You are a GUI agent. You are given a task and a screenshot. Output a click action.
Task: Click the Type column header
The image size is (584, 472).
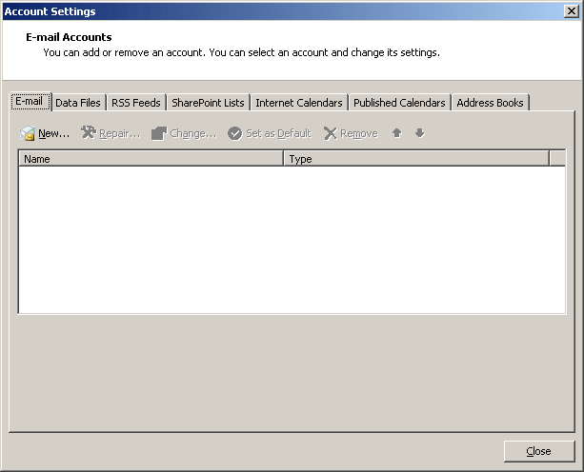coord(416,159)
